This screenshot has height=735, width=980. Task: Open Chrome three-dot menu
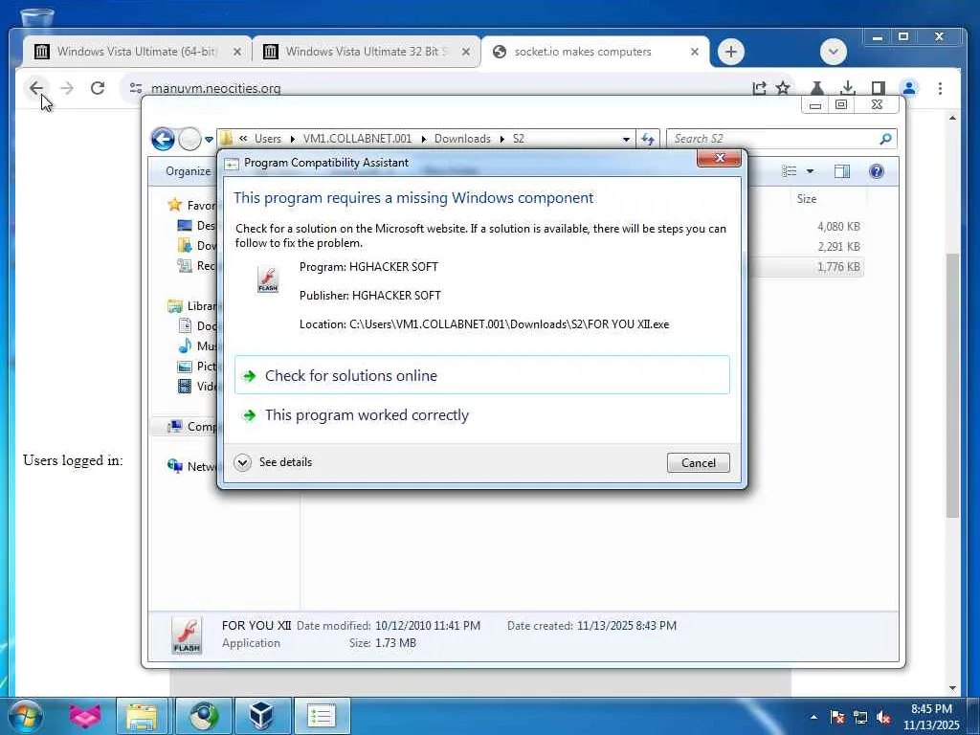tap(940, 88)
